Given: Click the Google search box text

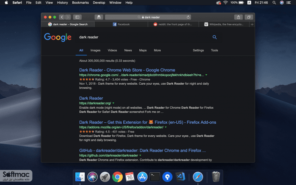Looking at the screenshot, I should click(x=89, y=37).
